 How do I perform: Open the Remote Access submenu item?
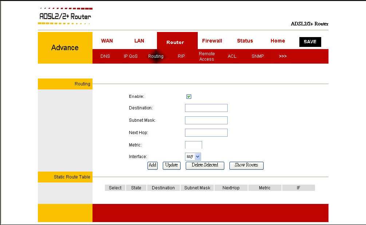pyautogui.click(x=206, y=56)
